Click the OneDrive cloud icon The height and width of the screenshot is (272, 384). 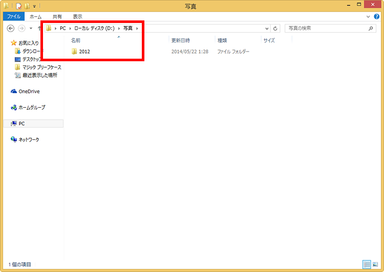[x=14, y=91]
